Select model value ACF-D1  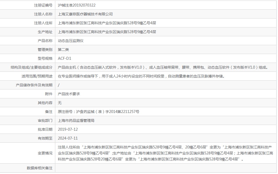(64, 58)
